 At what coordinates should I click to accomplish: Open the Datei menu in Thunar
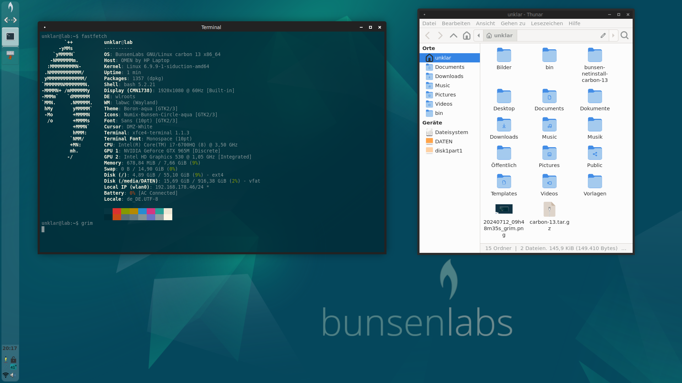429,23
